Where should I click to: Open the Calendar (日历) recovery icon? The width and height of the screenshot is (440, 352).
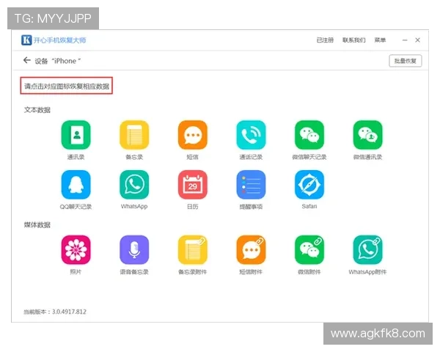[192, 184]
